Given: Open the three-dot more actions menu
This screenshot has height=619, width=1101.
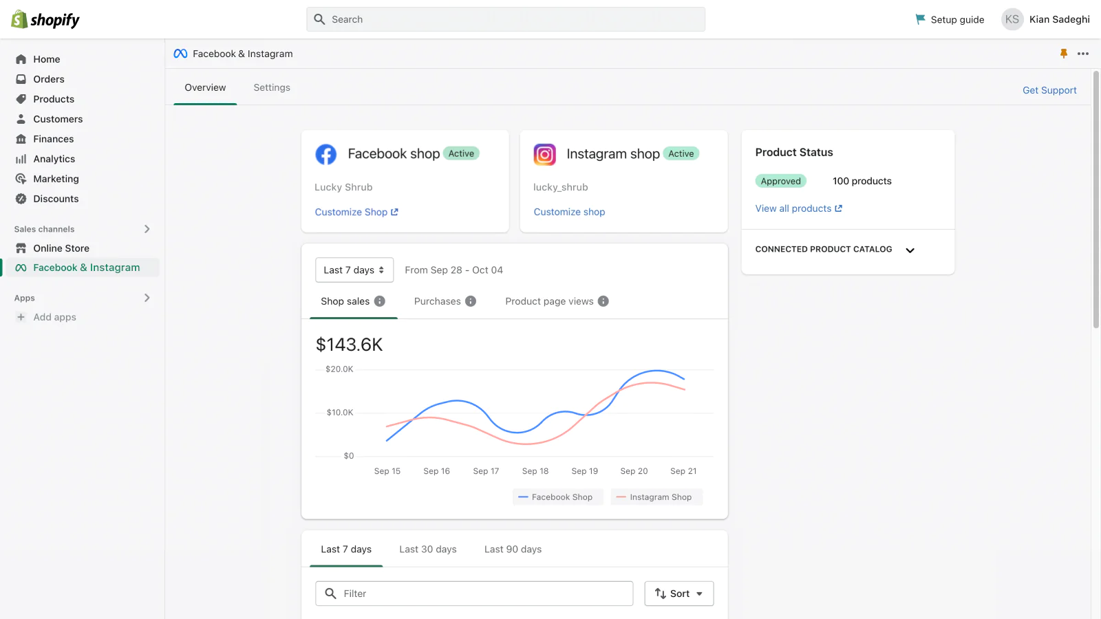Looking at the screenshot, I should (x=1083, y=54).
